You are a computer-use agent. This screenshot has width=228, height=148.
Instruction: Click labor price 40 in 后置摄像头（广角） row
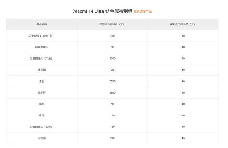click(x=183, y=59)
